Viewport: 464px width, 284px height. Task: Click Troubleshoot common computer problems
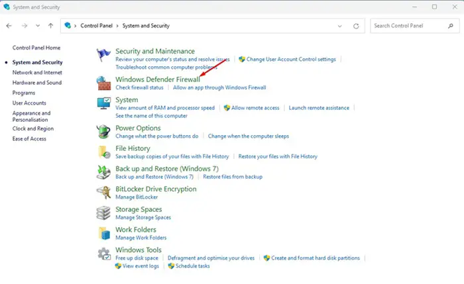click(x=166, y=67)
